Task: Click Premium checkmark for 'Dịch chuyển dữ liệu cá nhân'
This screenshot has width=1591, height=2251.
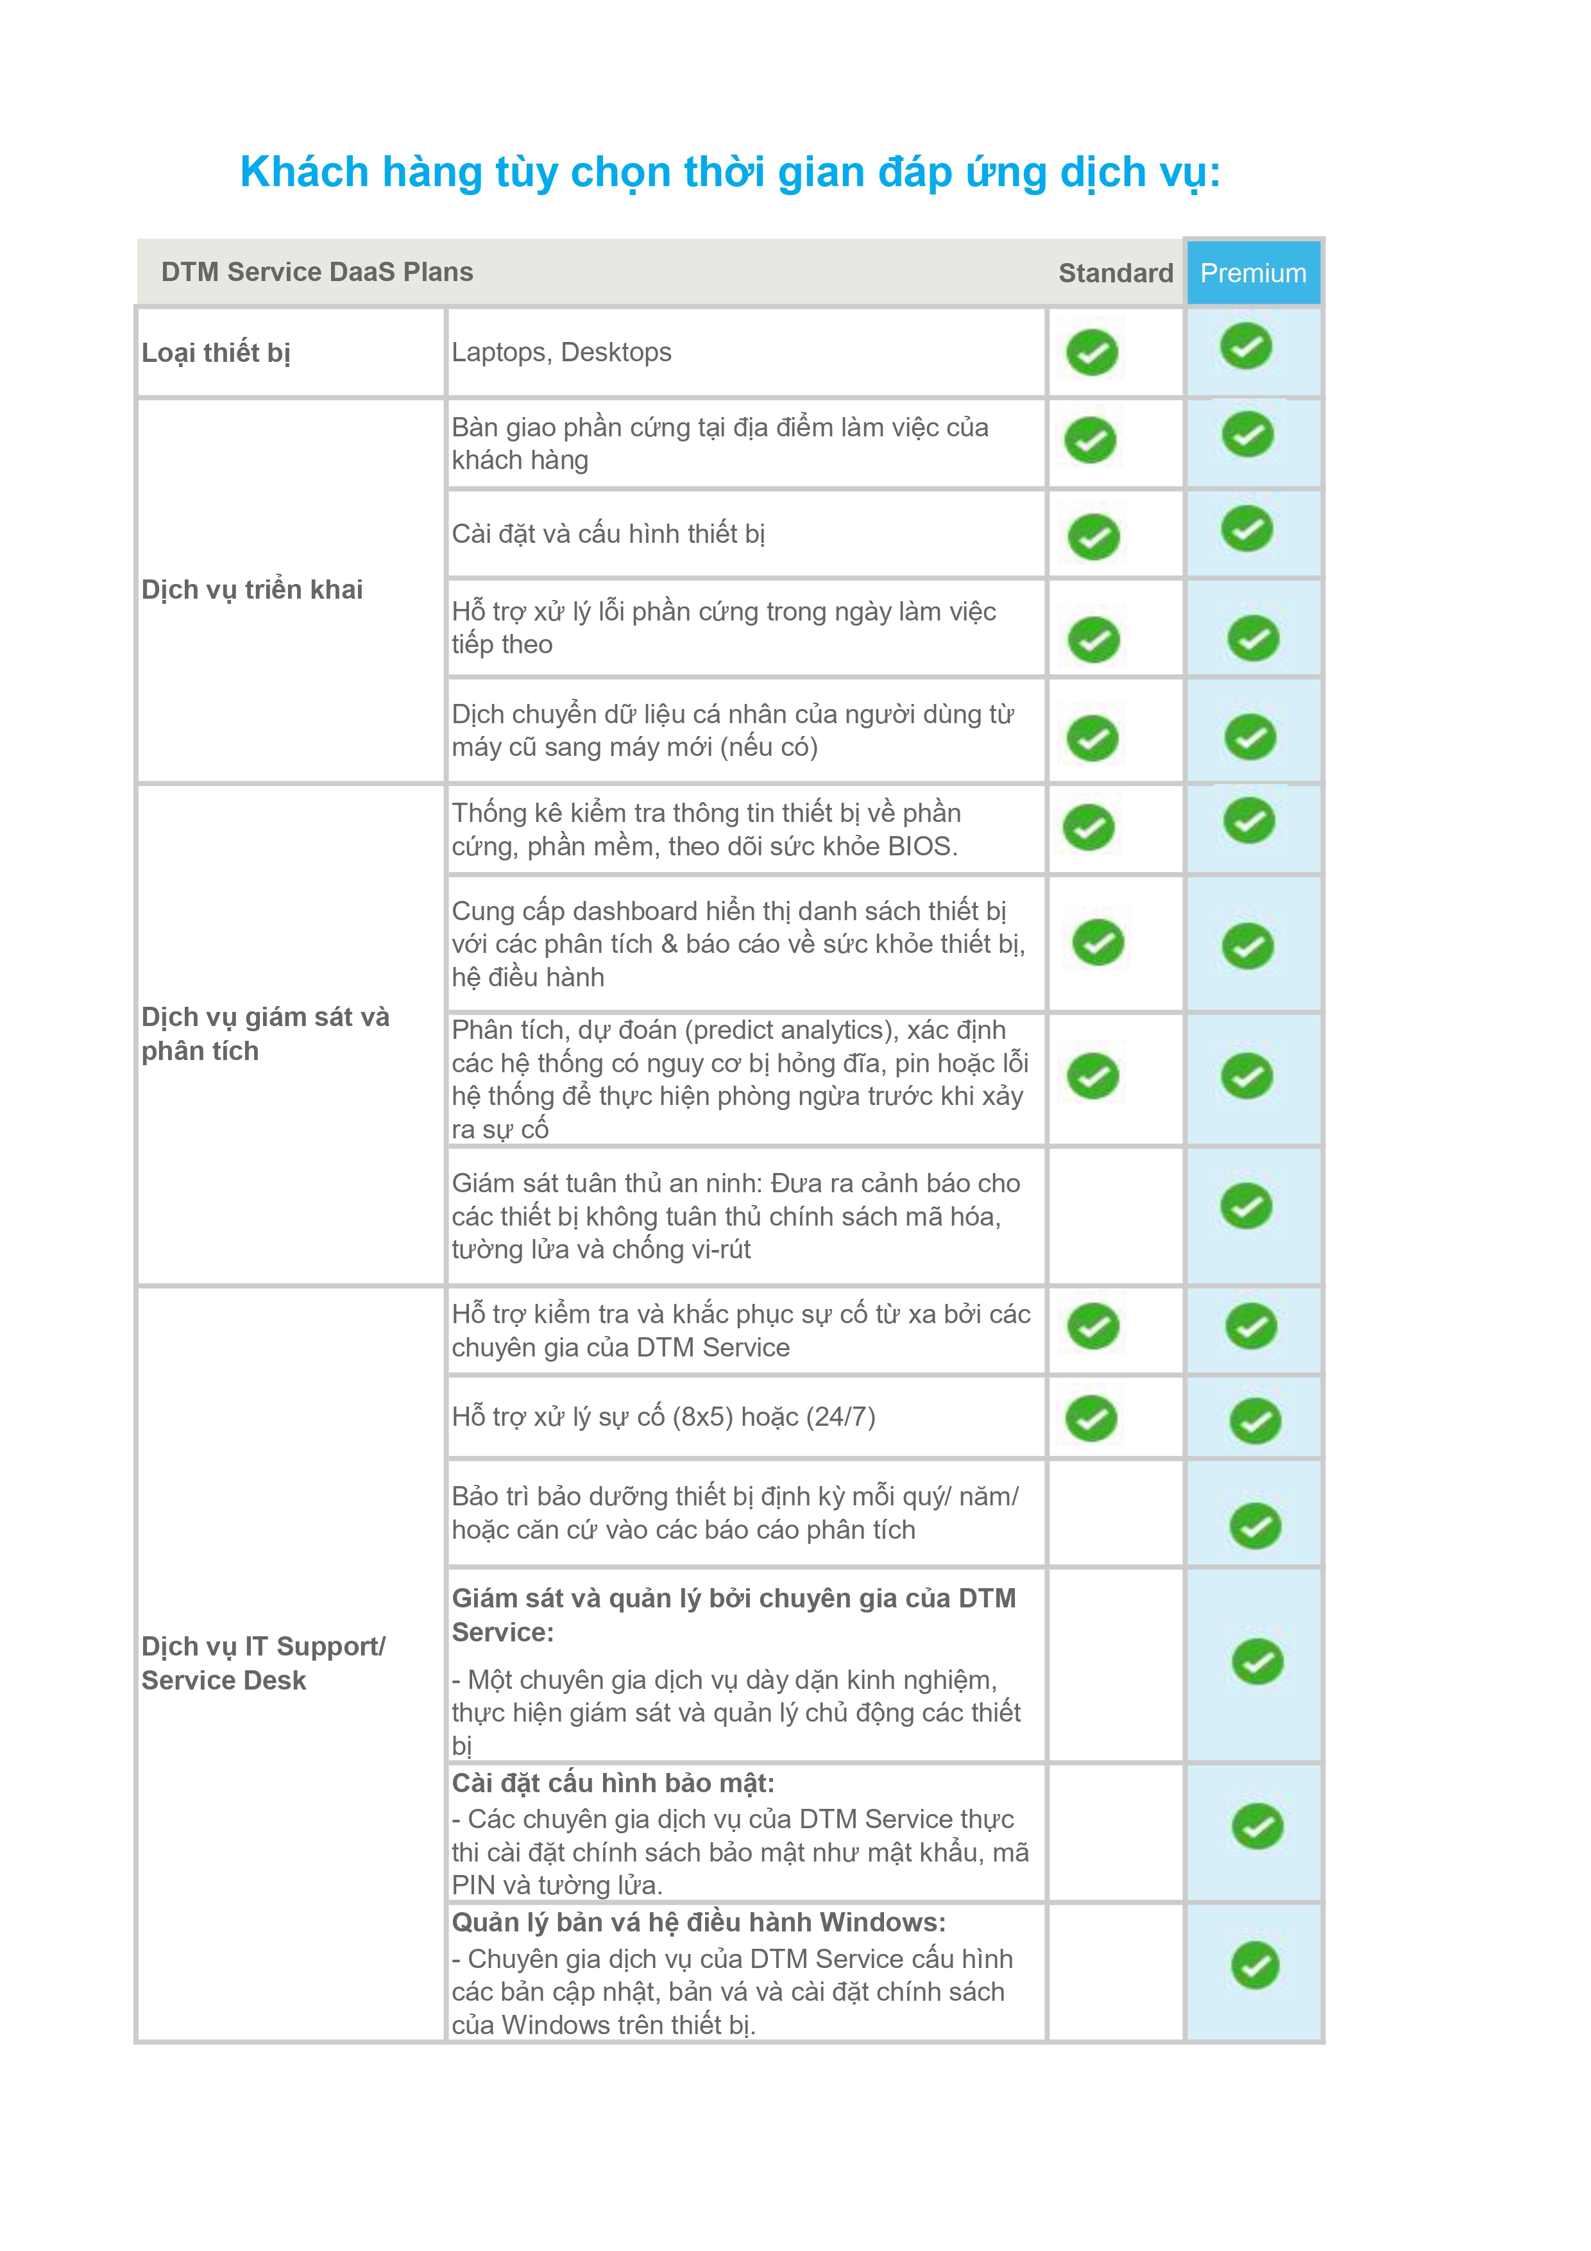Action: (x=1250, y=736)
